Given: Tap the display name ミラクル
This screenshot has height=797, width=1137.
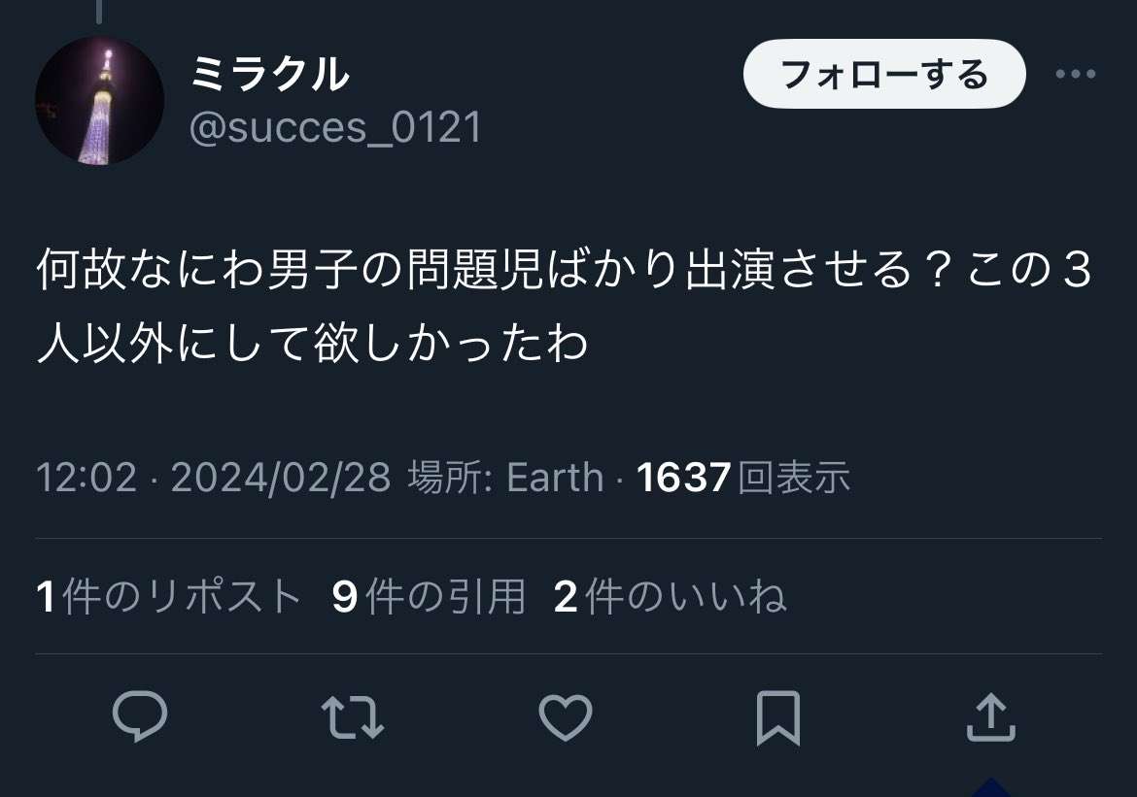Looking at the screenshot, I should coord(269,74).
